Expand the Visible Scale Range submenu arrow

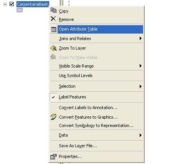140,66
